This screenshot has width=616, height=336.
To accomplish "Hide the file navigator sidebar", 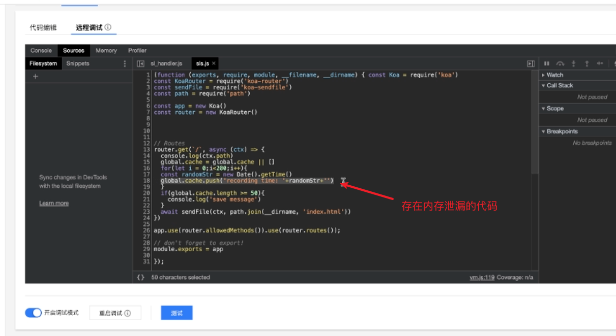I will [x=140, y=63].
